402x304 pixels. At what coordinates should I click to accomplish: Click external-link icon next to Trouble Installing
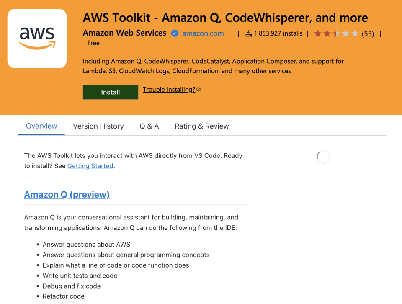[x=199, y=89]
